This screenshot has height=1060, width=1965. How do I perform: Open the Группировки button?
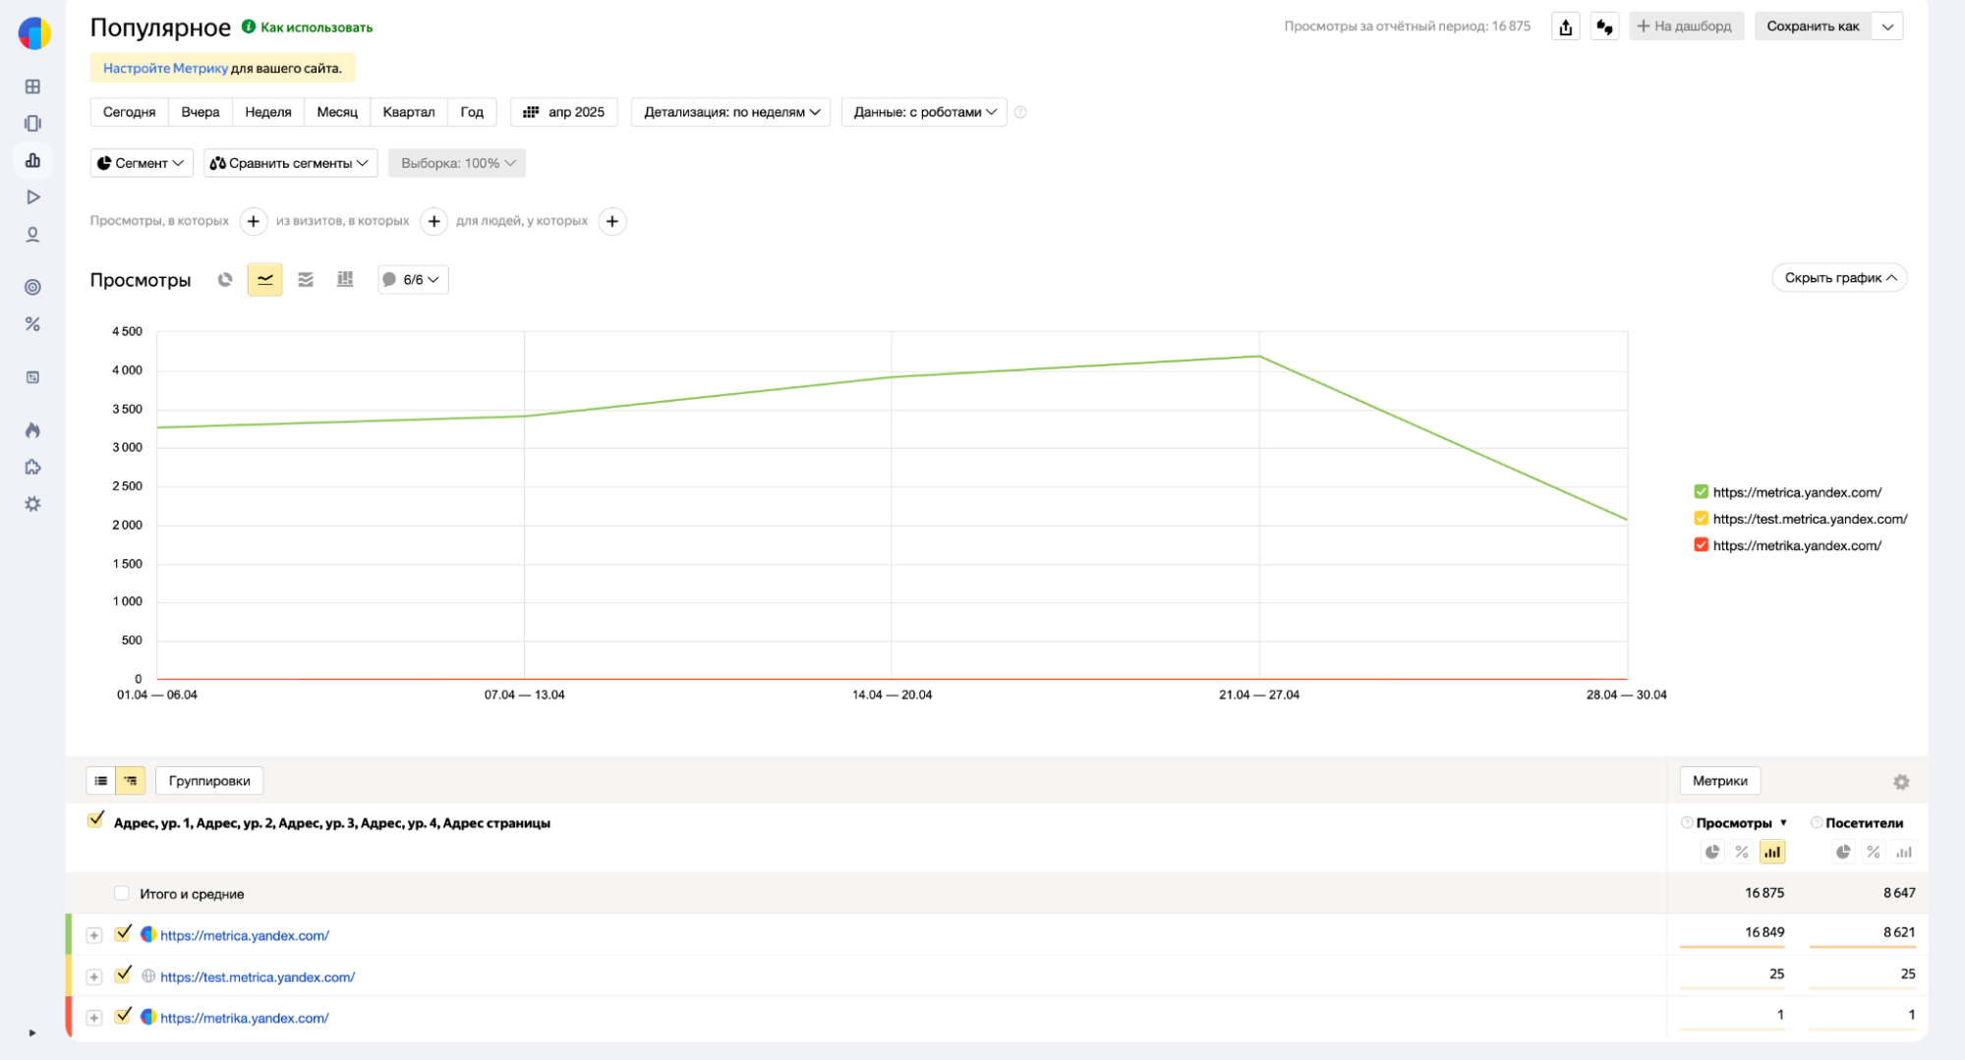pyautogui.click(x=209, y=781)
